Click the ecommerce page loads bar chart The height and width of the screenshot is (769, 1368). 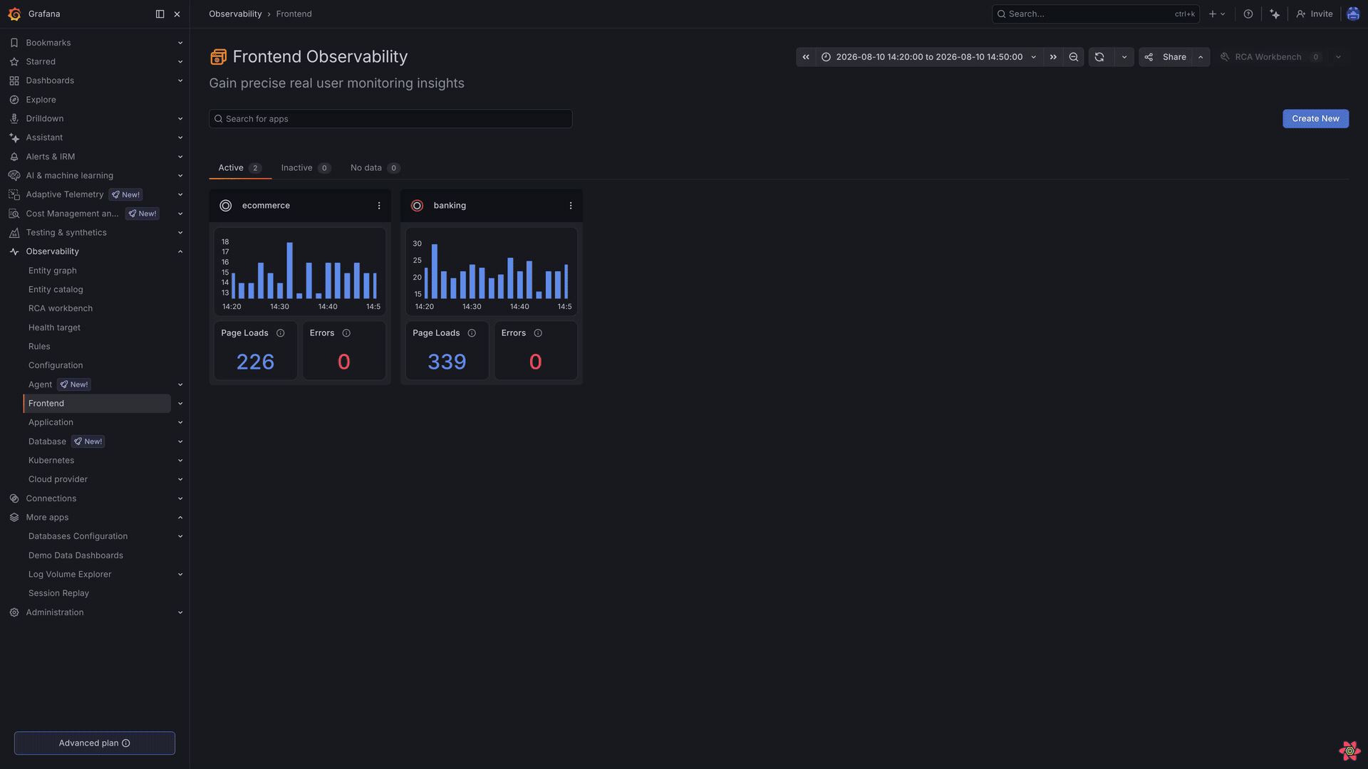tap(300, 271)
